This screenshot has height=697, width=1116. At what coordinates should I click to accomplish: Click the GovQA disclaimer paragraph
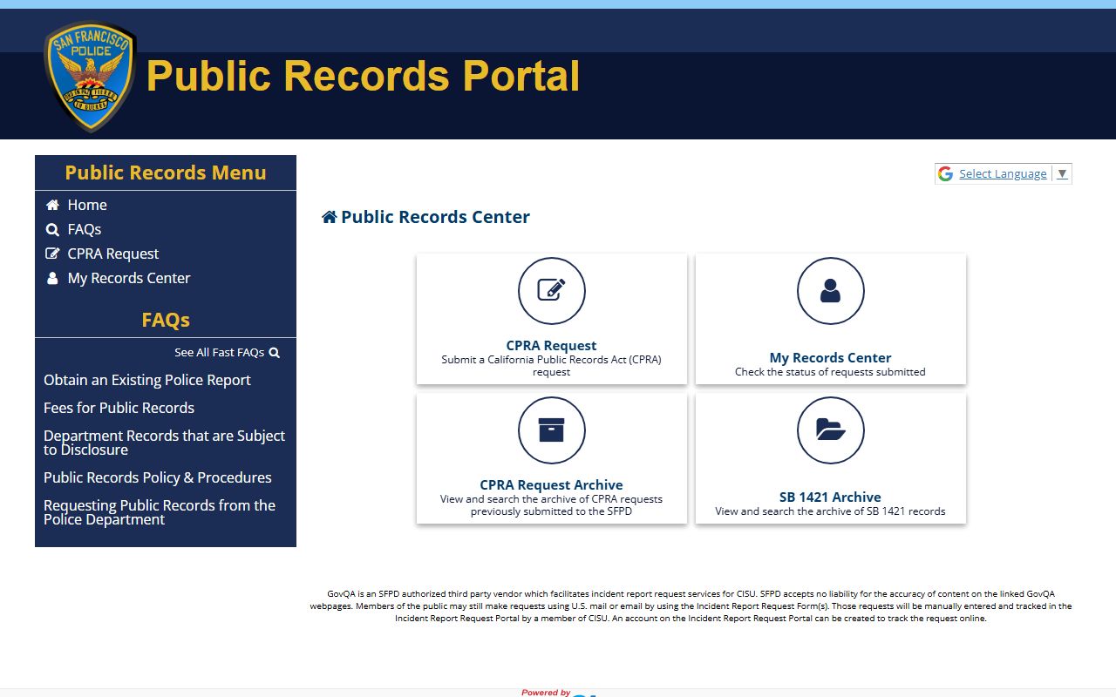tap(691, 606)
